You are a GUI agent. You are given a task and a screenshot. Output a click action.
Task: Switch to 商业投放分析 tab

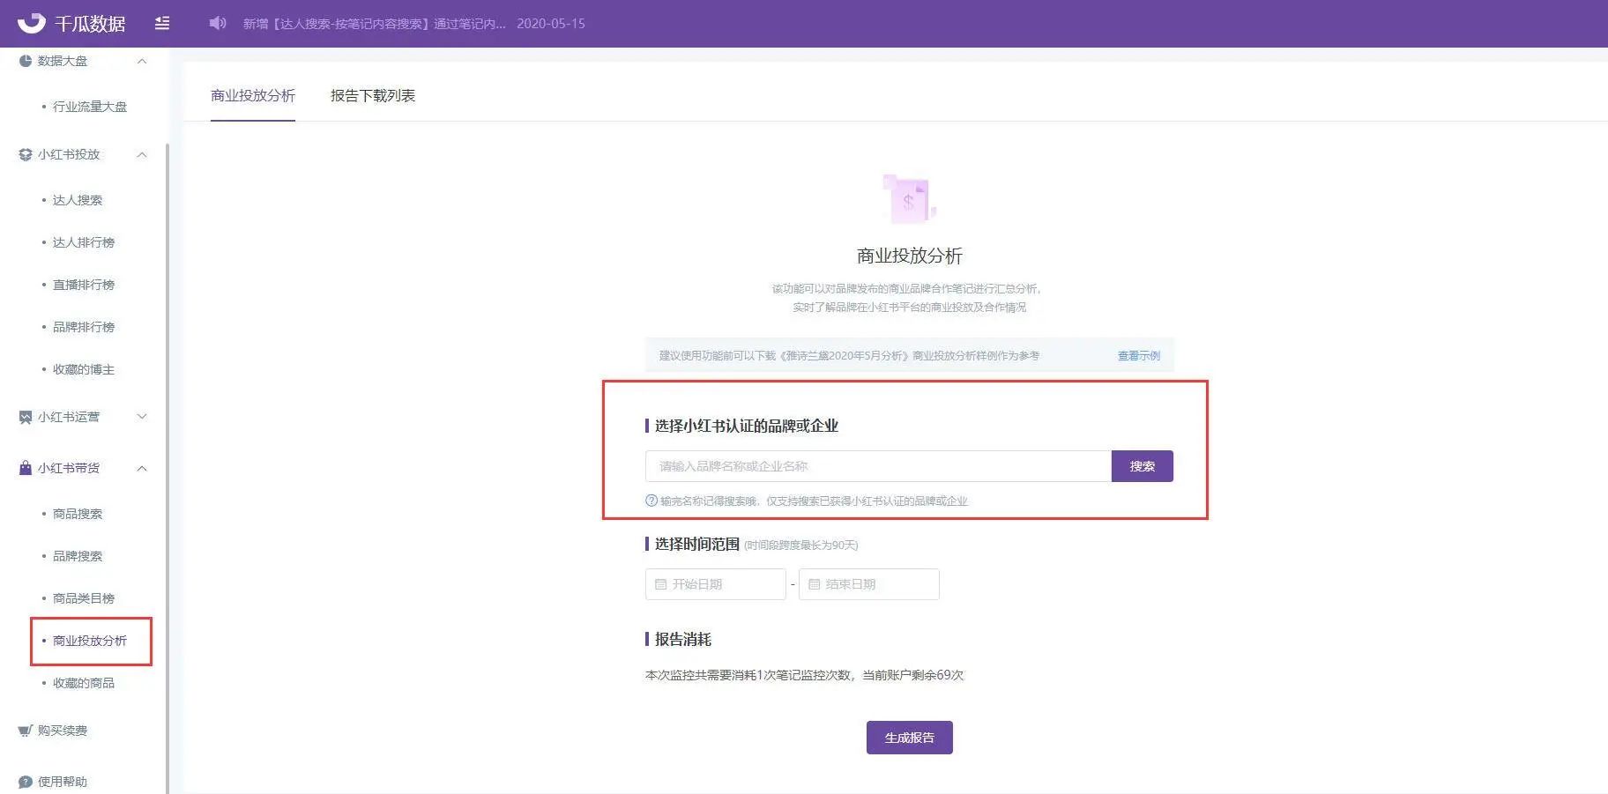[x=253, y=95]
